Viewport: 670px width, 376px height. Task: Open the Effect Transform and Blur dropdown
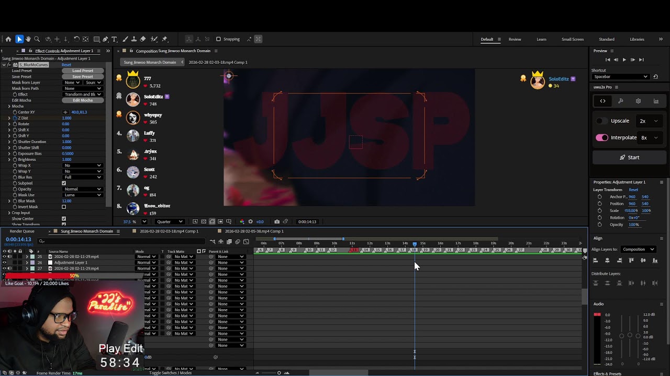[x=83, y=95]
